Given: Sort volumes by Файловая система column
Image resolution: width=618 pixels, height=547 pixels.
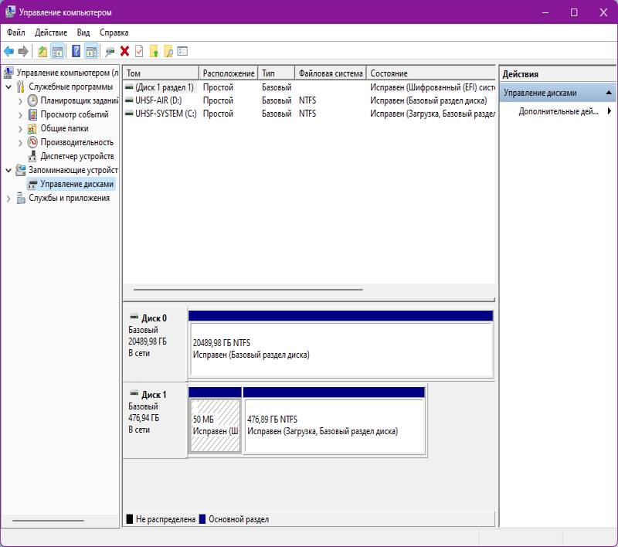Looking at the screenshot, I should pos(330,73).
